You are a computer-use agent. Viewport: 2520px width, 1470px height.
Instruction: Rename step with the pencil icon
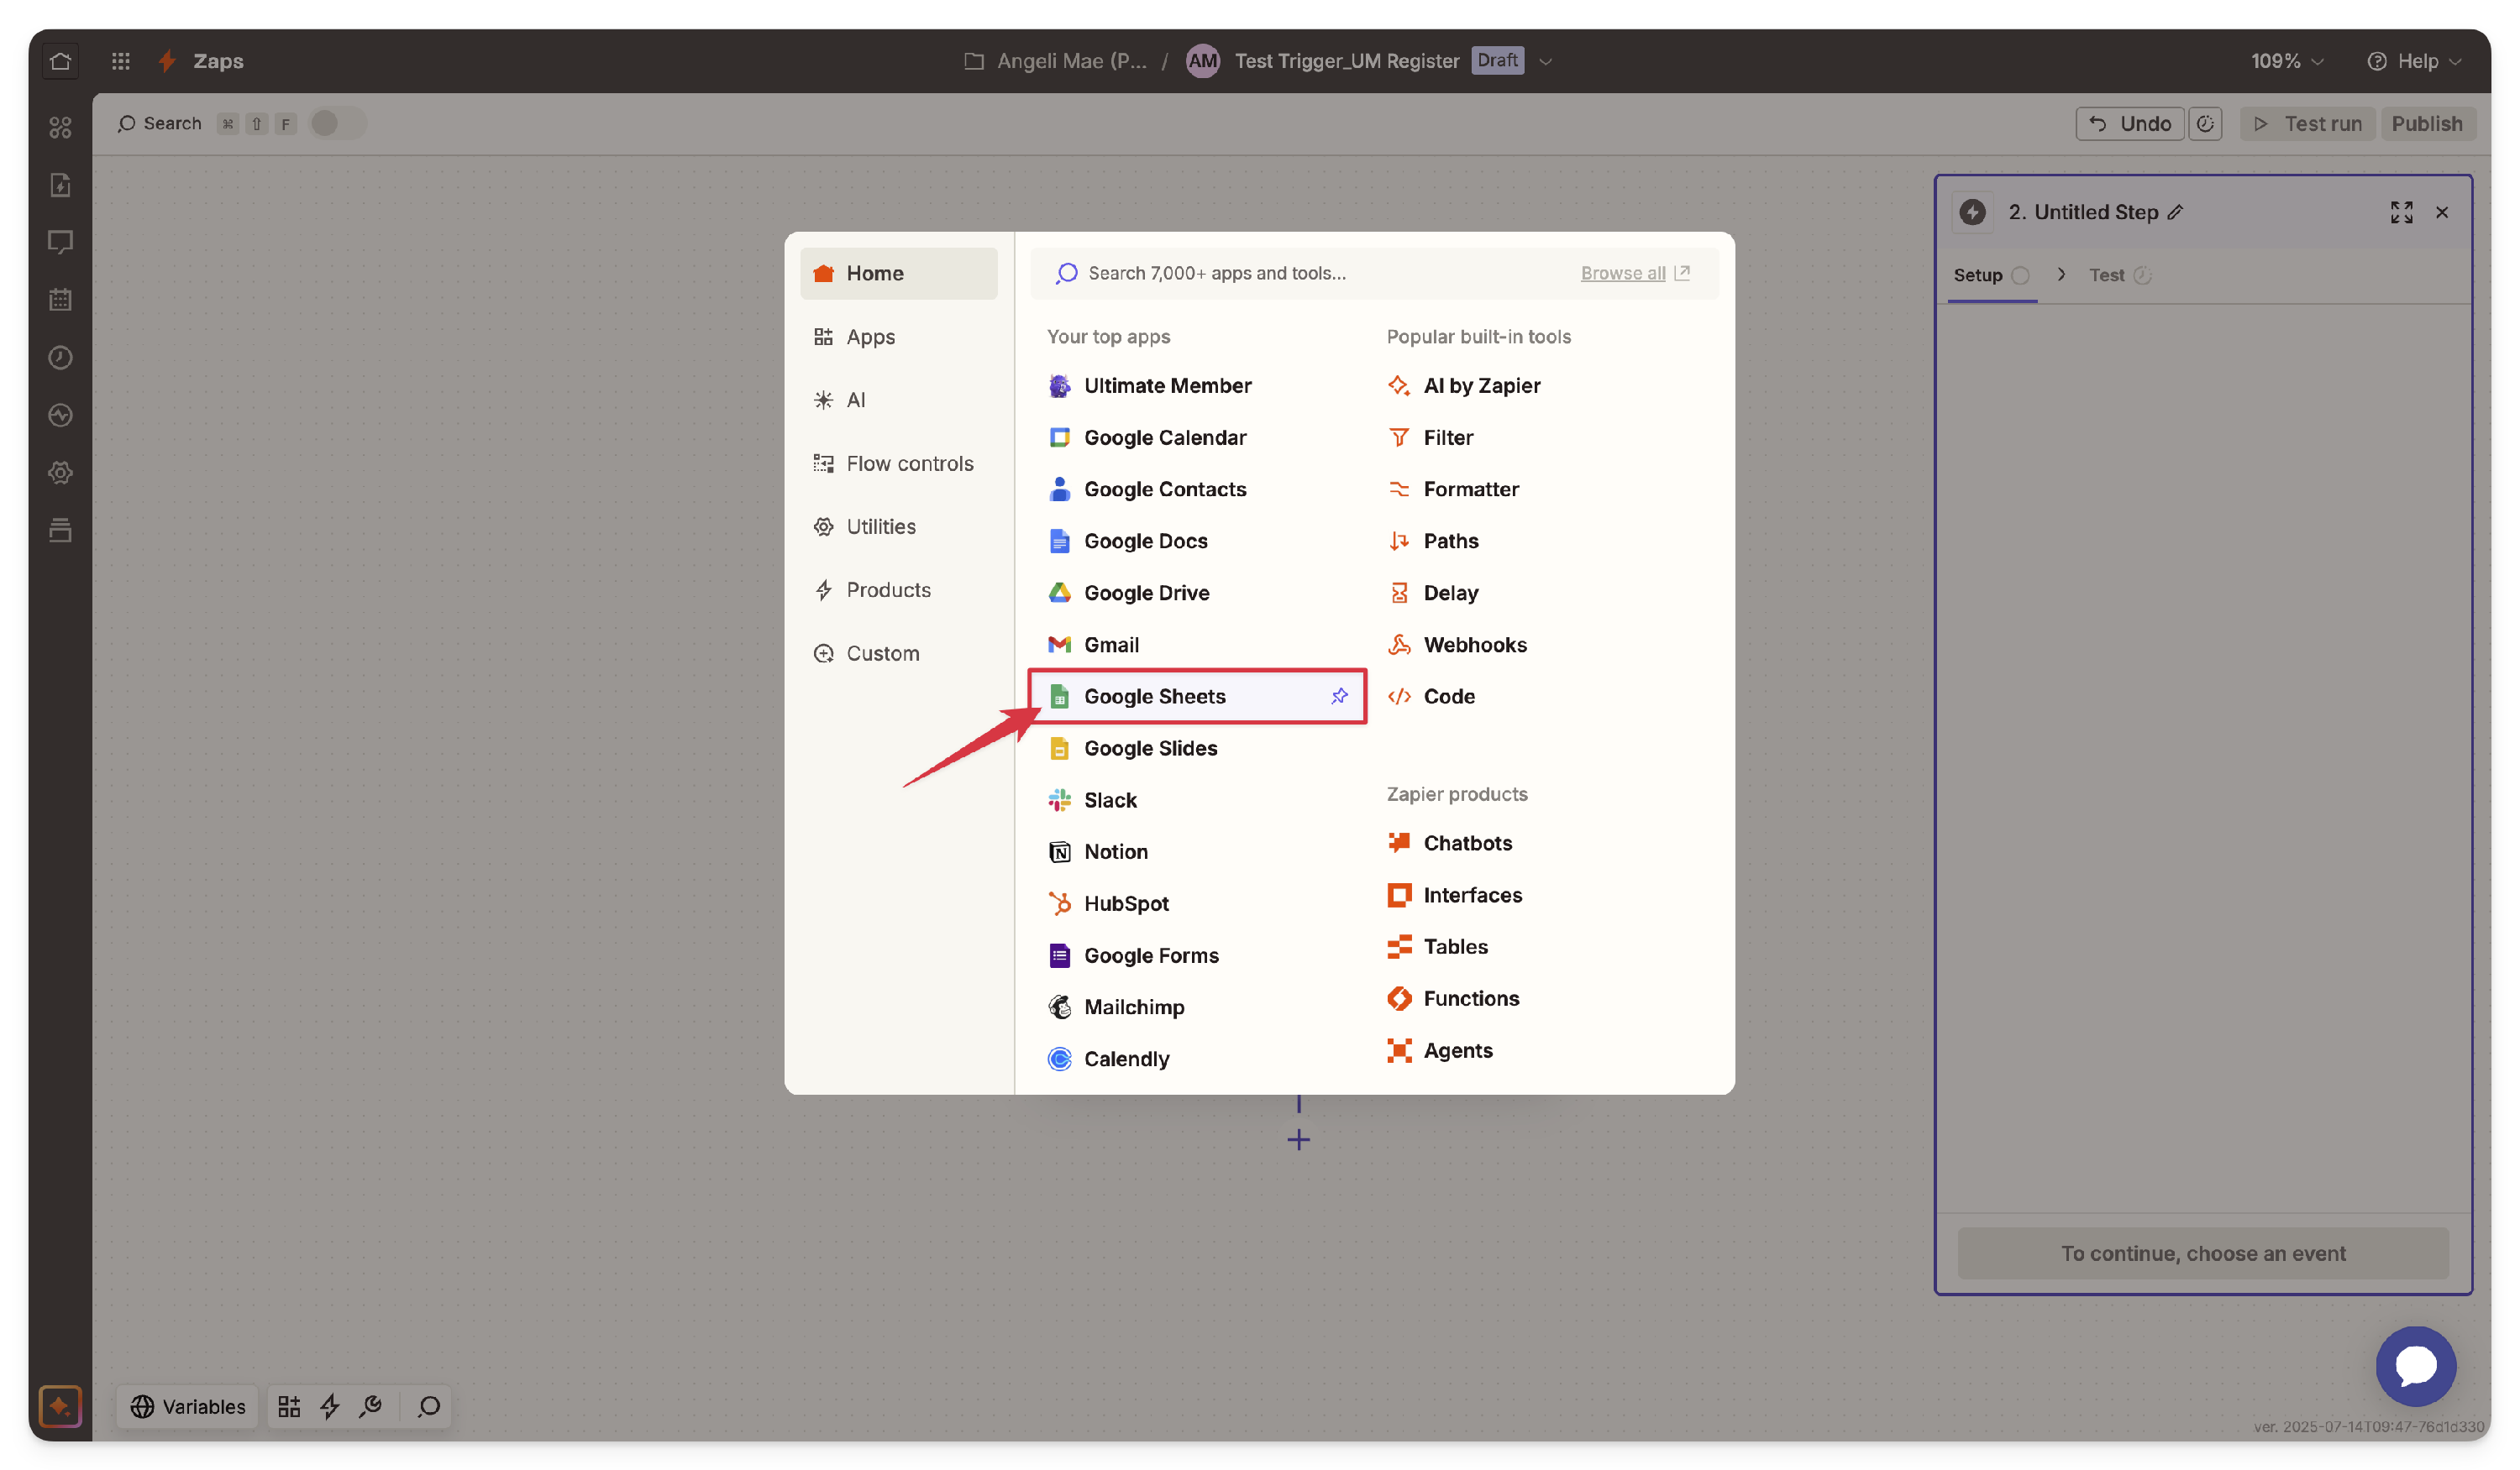click(x=2175, y=212)
